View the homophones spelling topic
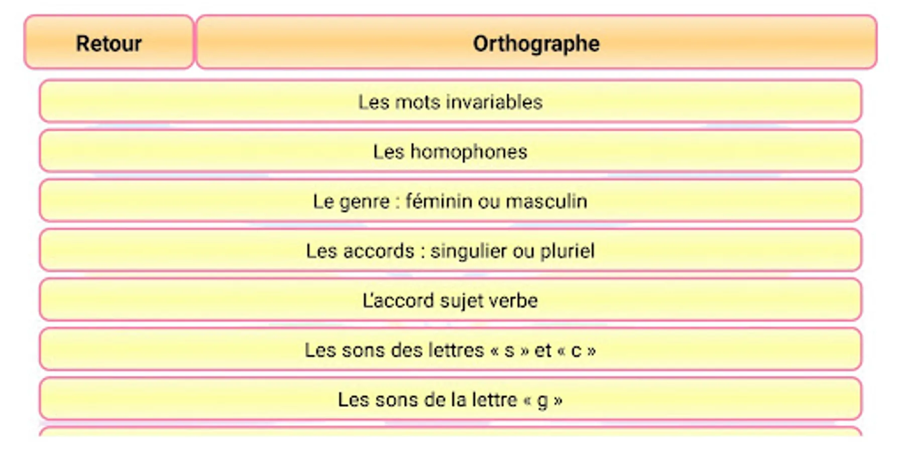904x452 pixels. (450, 151)
